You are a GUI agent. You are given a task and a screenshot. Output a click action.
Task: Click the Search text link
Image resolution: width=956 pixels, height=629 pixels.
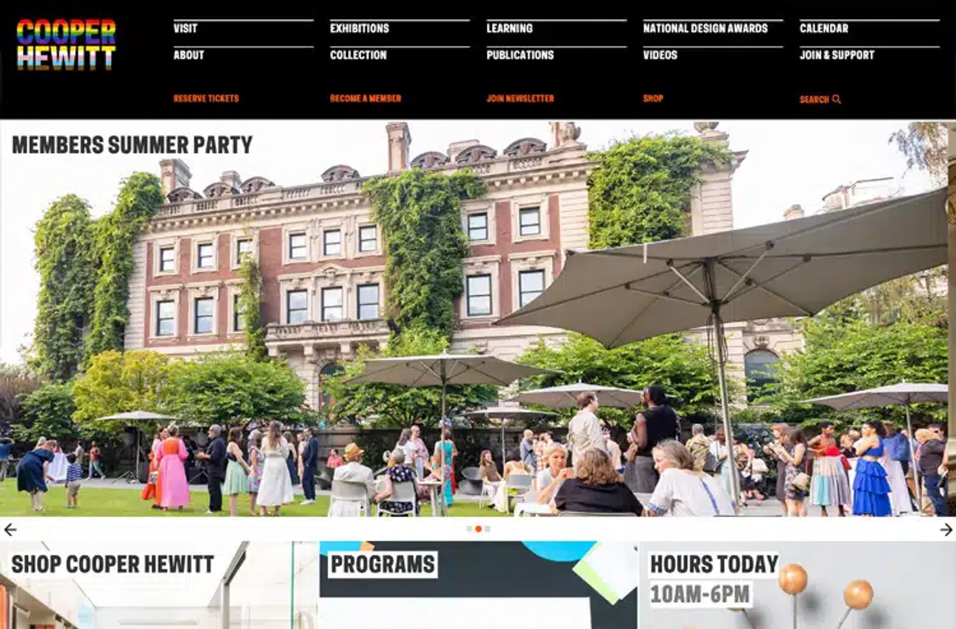(x=814, y=100)
